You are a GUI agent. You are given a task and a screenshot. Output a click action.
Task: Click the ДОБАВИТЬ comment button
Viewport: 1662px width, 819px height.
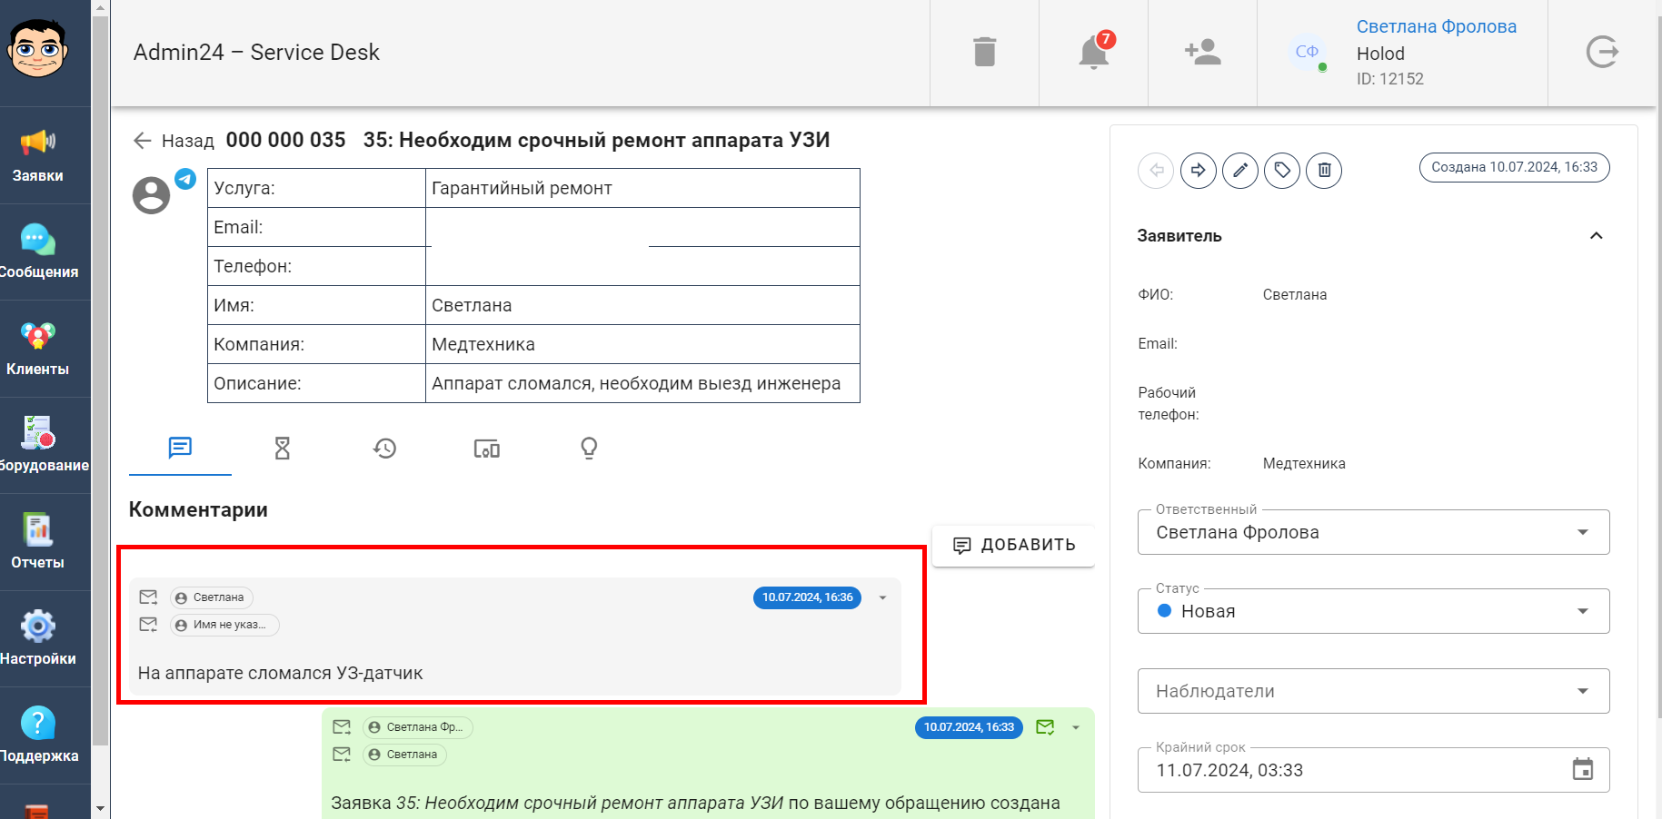click(x=1013, y=545)
